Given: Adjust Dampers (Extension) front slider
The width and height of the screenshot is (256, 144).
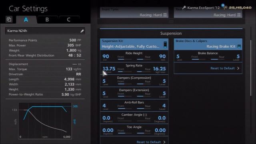Looking at the screenshot, I should (124, 96).
